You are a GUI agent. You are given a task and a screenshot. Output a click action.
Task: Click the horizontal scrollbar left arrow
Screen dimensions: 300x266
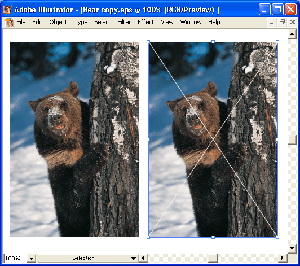tap(143, 258)
